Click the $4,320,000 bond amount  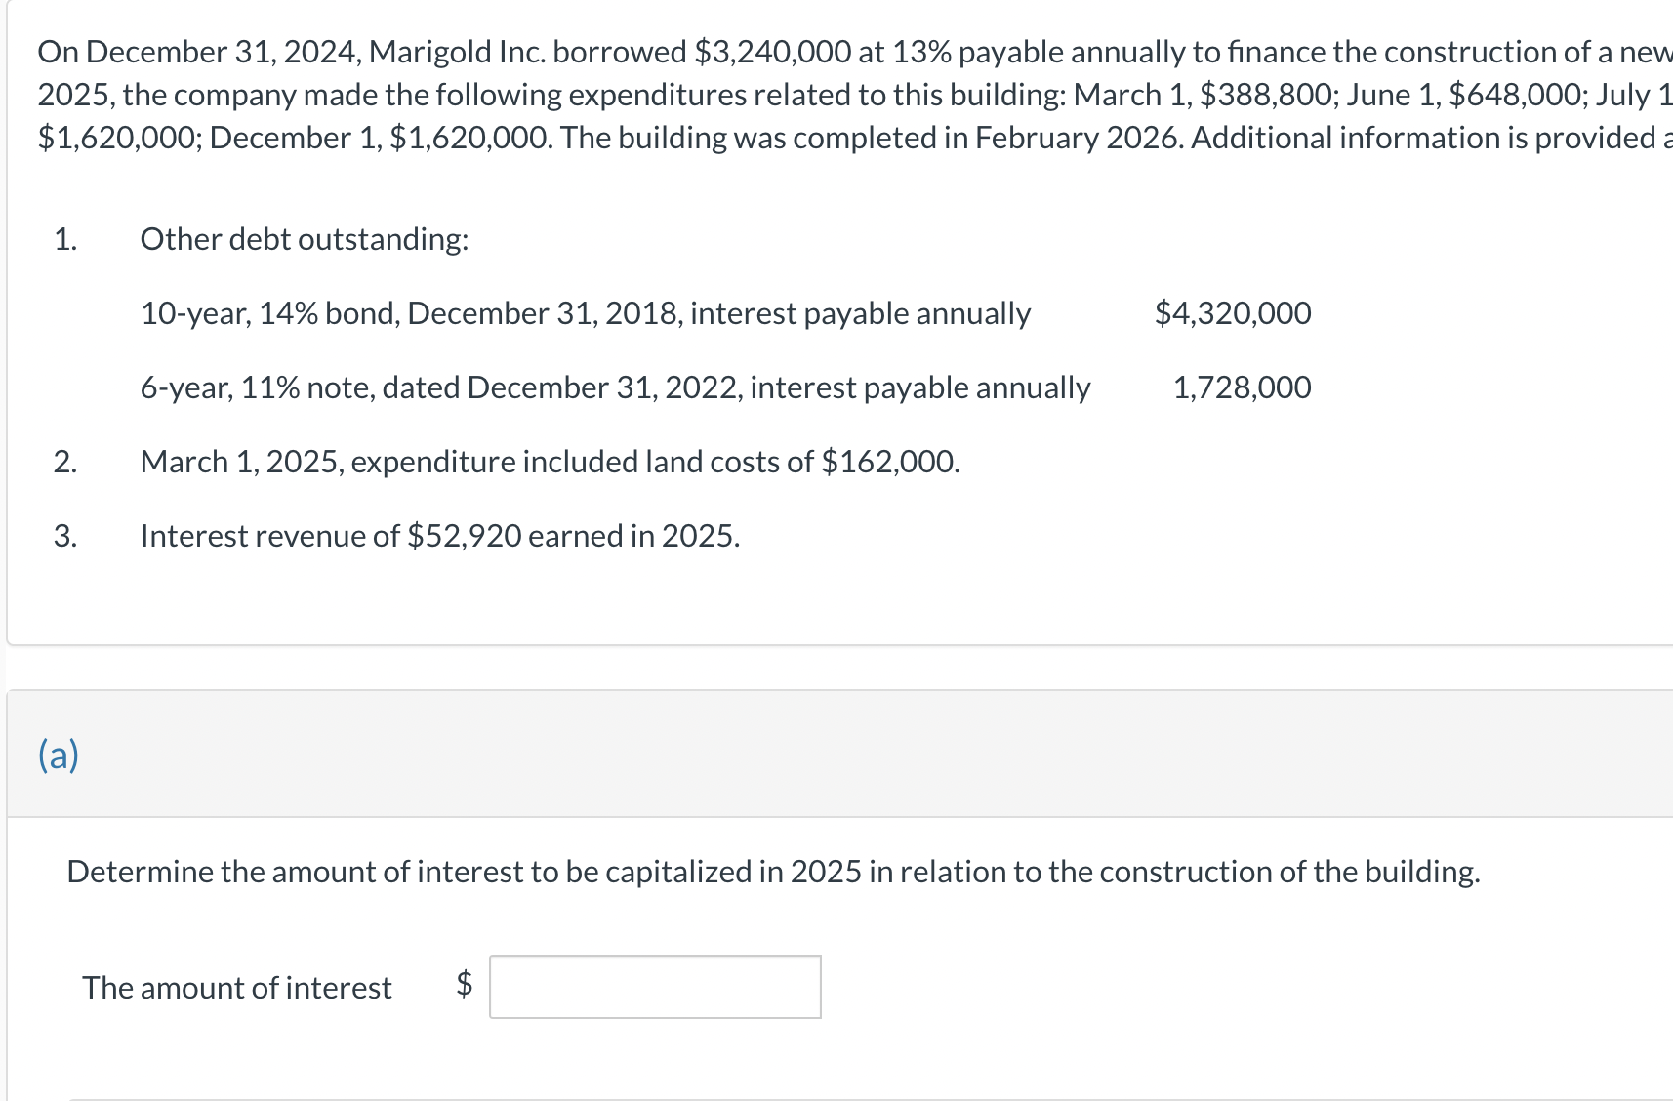1233,313
